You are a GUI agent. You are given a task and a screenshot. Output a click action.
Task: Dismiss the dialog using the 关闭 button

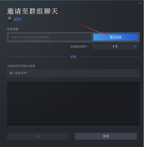pos(106,136)
